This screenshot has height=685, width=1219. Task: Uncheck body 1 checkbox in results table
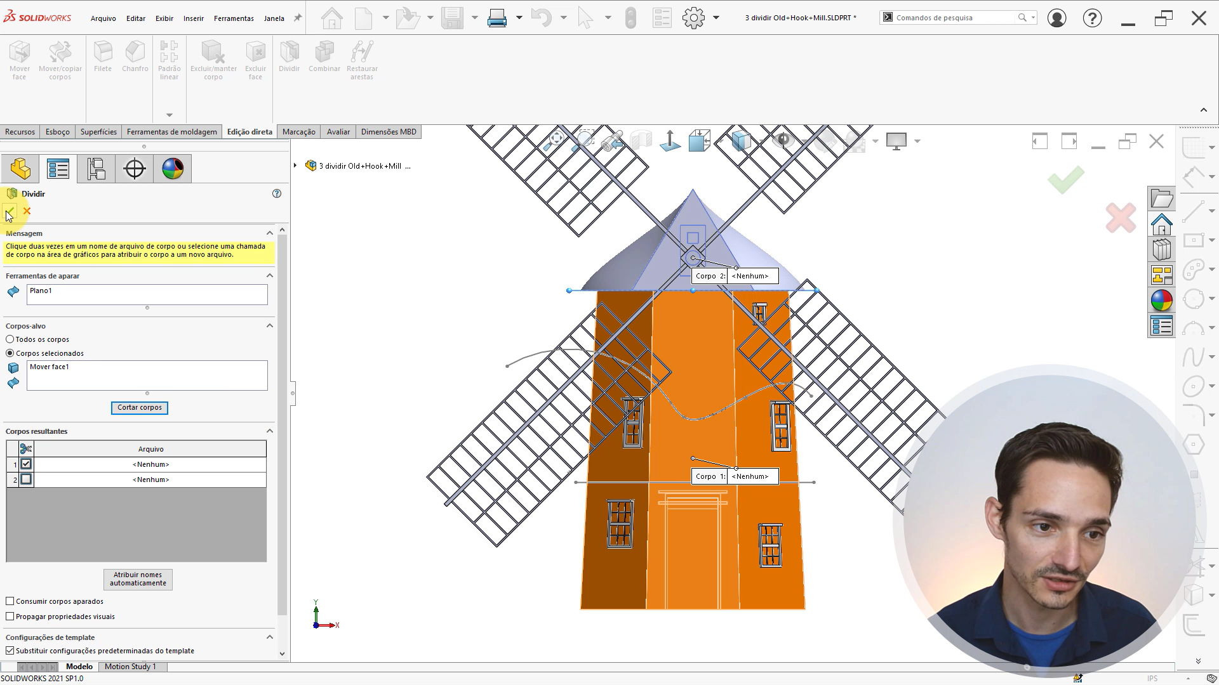(26, 464)
